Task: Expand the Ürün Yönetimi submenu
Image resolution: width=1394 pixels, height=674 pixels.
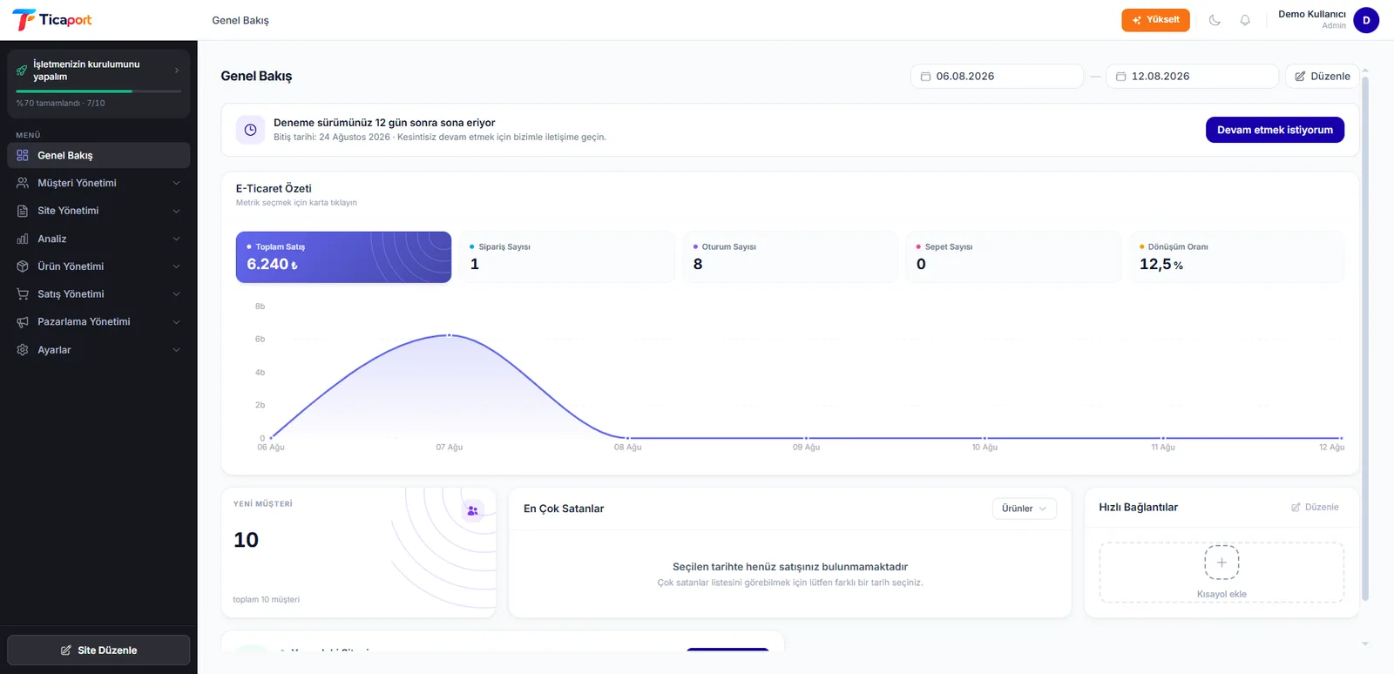Action: (98, 266)
